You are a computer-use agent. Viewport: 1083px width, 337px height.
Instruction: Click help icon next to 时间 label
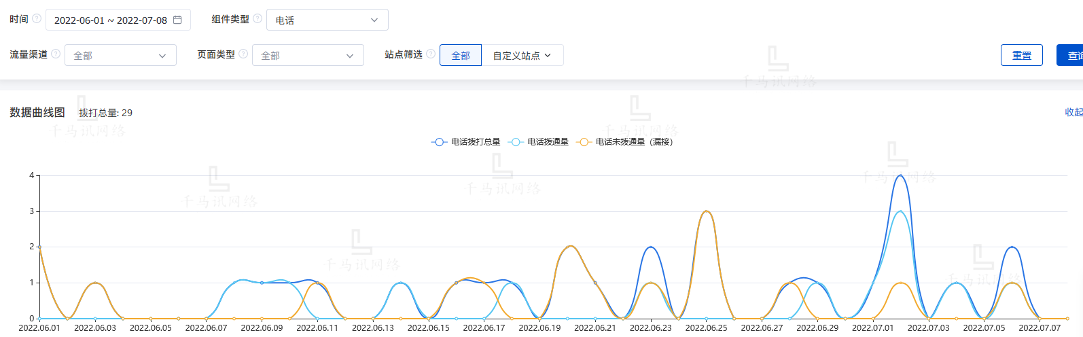coord(37,19)
